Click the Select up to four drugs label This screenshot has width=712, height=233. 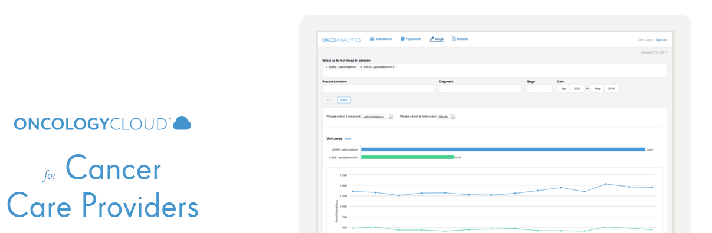pyautogui.click(x=346, y=61)
